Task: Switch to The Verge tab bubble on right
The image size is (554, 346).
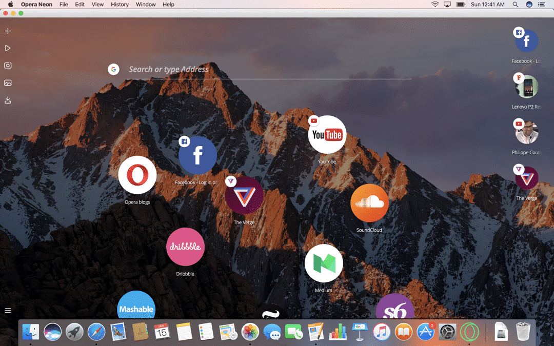Action: [x=526, y=178]
